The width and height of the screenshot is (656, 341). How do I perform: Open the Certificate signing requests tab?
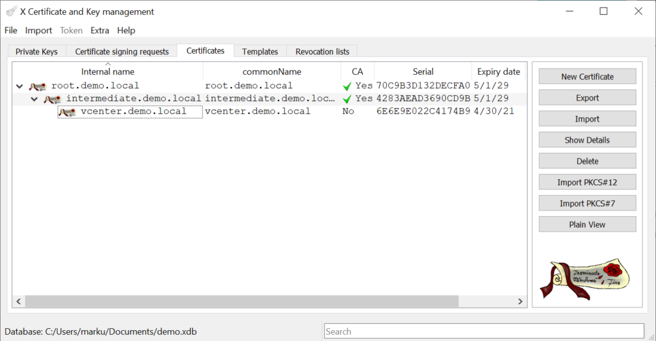pyautogui.click(x=122, y=51)
